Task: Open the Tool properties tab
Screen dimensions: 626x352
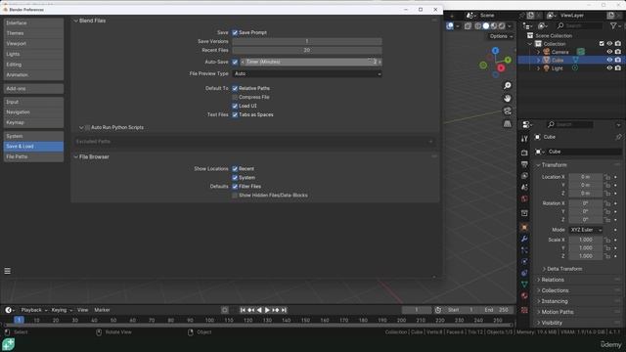Action: (524, 139)
